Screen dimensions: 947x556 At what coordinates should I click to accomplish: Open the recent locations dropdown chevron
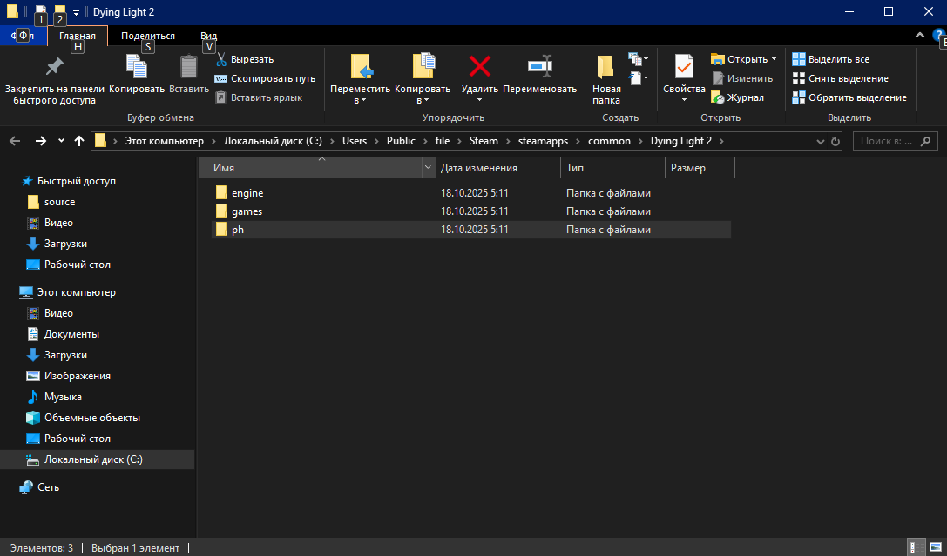[61, 141]
